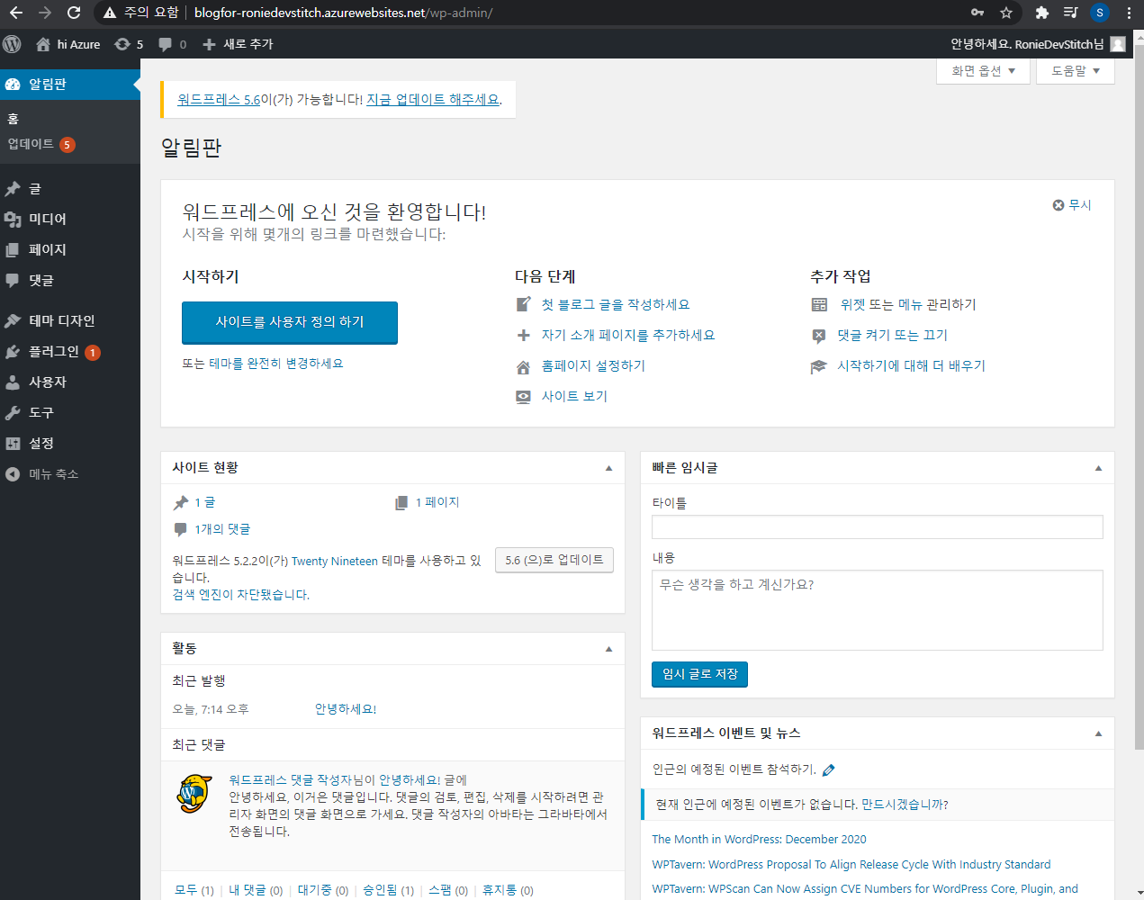
Task: Expand the 도움말 help dropdown
Action: 1076,71
